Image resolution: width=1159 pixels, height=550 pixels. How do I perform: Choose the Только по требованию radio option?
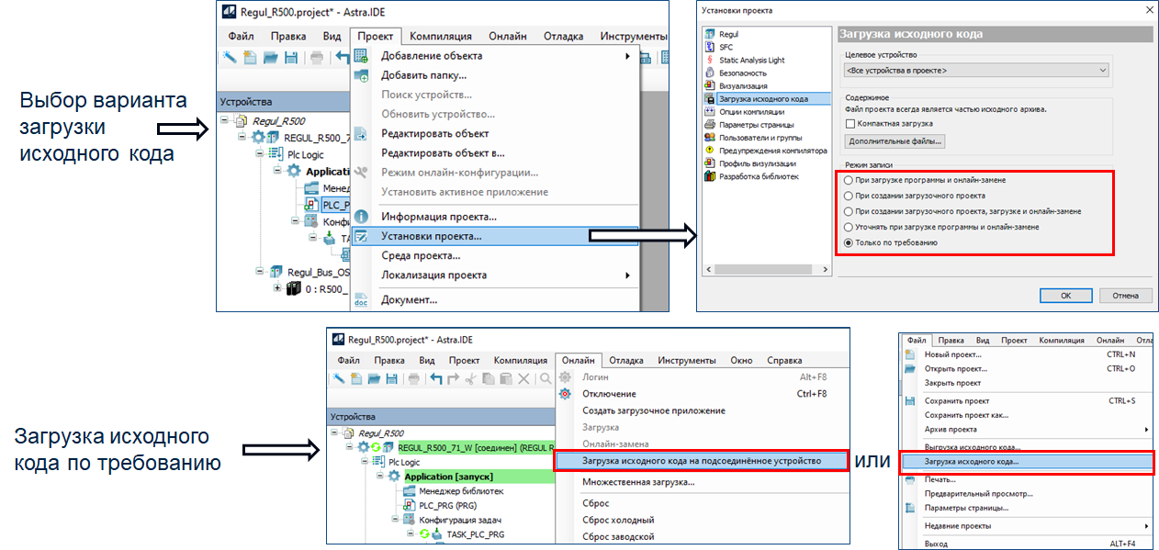[849, 242]
